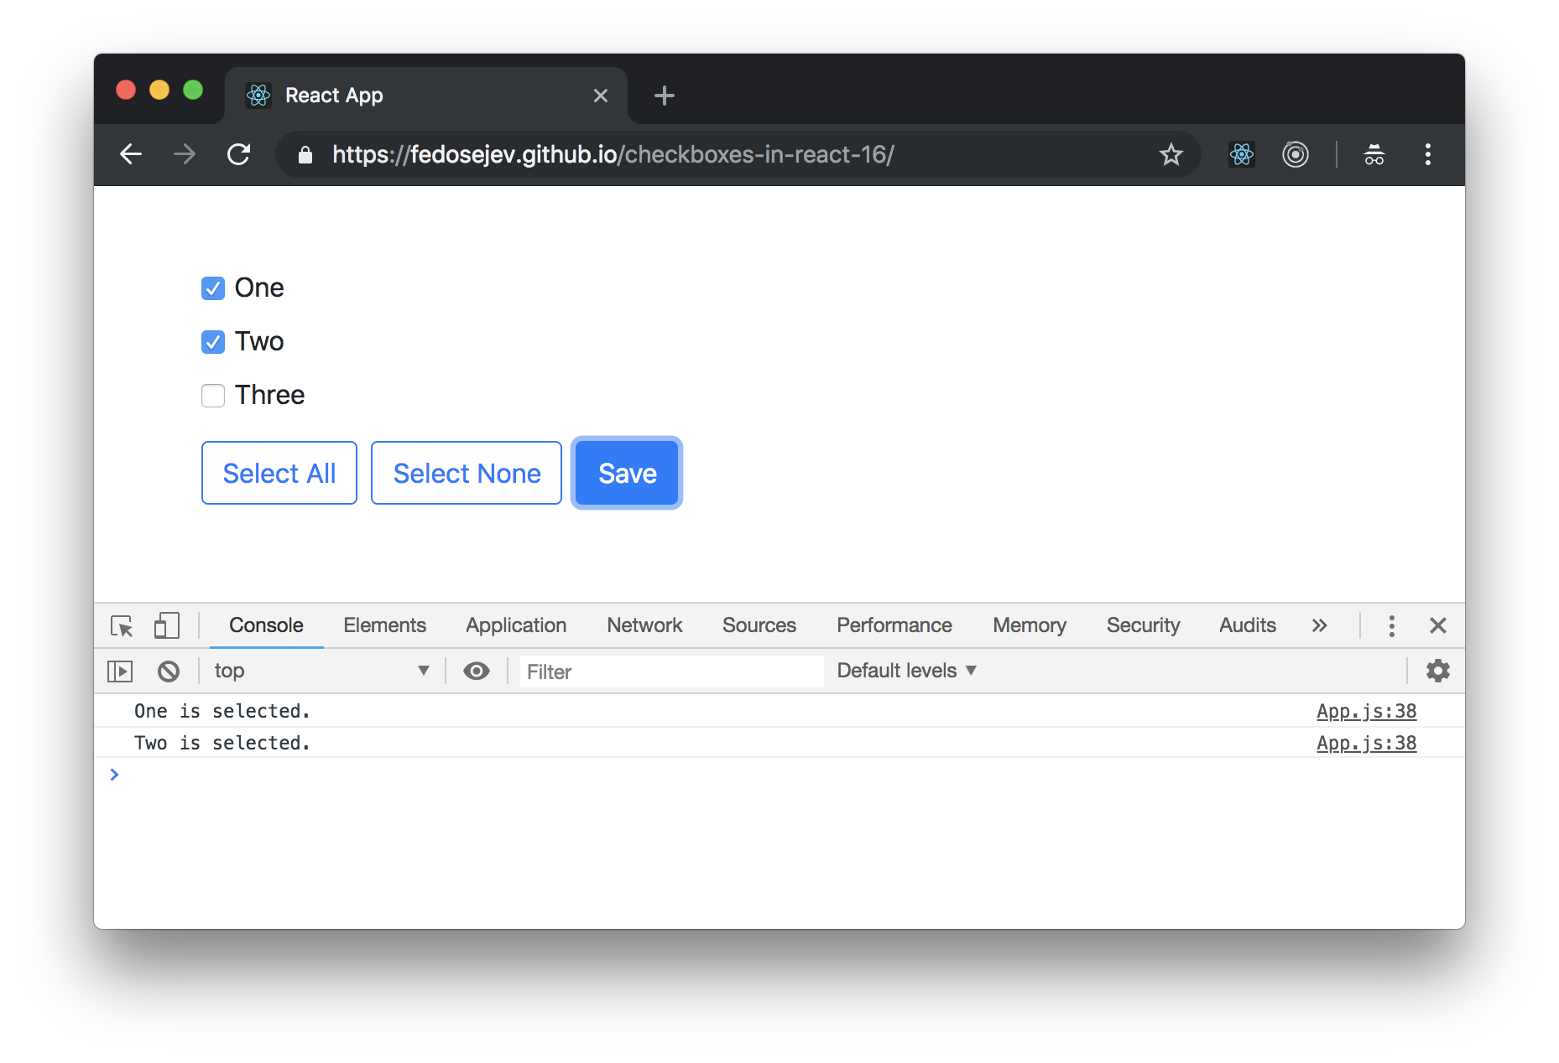This screenshot has height=1063, width=1559.
Task: Open the Chrome three-dot menu
Action: click(1428, 154)
